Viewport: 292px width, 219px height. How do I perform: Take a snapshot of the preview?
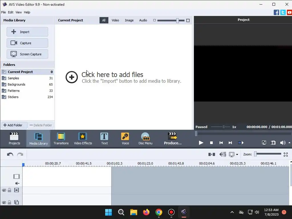click(x=273, y=143)
